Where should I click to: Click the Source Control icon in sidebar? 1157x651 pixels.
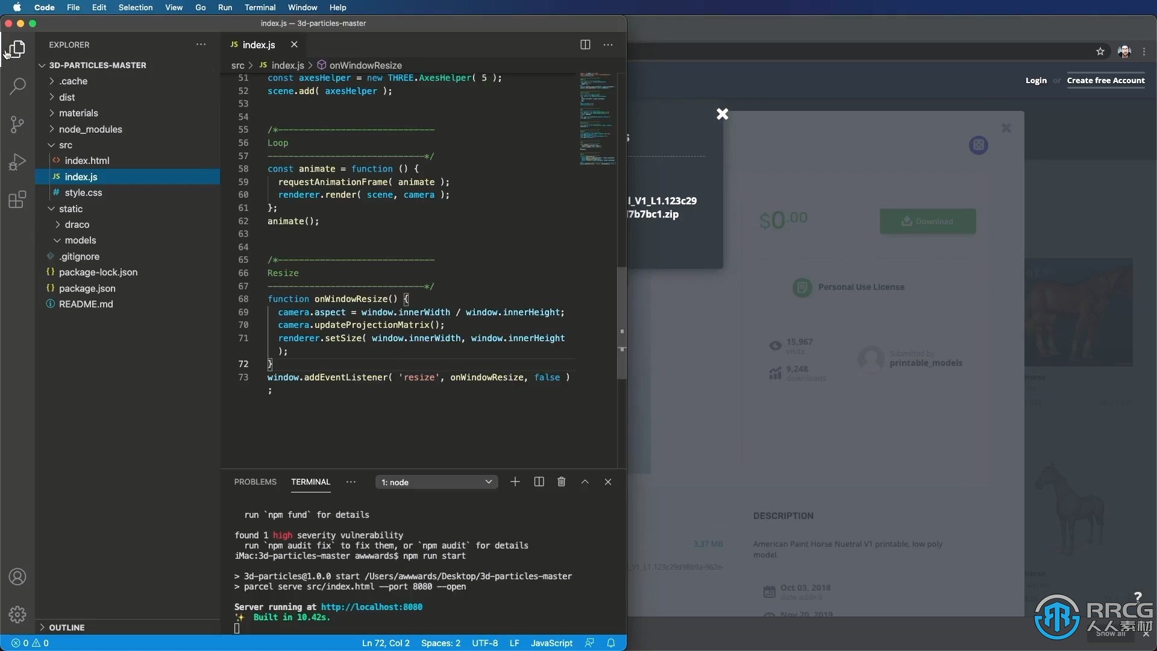[17, 124]
